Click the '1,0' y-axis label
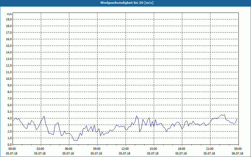Image resolution: width=251 pixels, height=157 pixels. coord(9,138)
